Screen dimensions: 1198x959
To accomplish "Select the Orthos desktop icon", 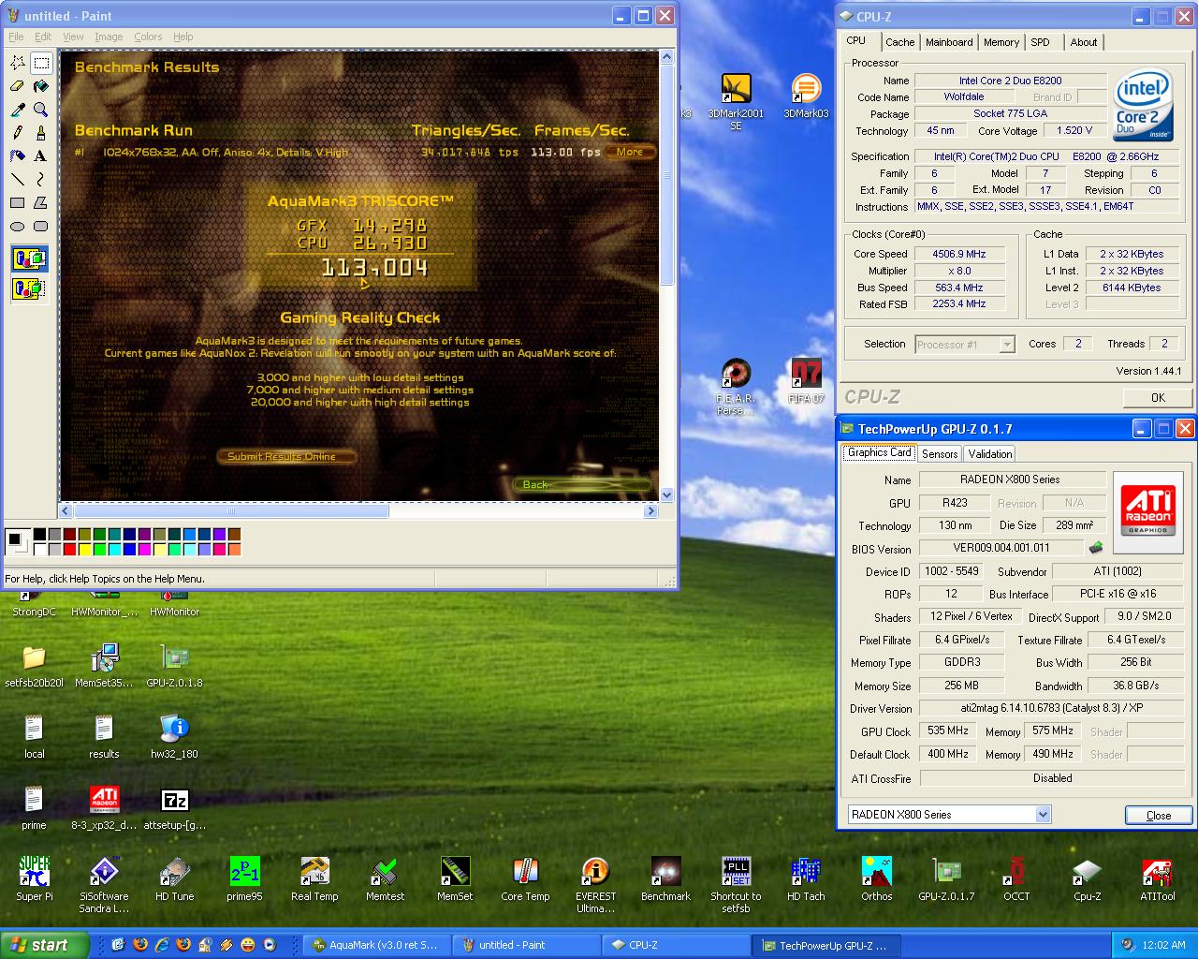I will [876, 879].
